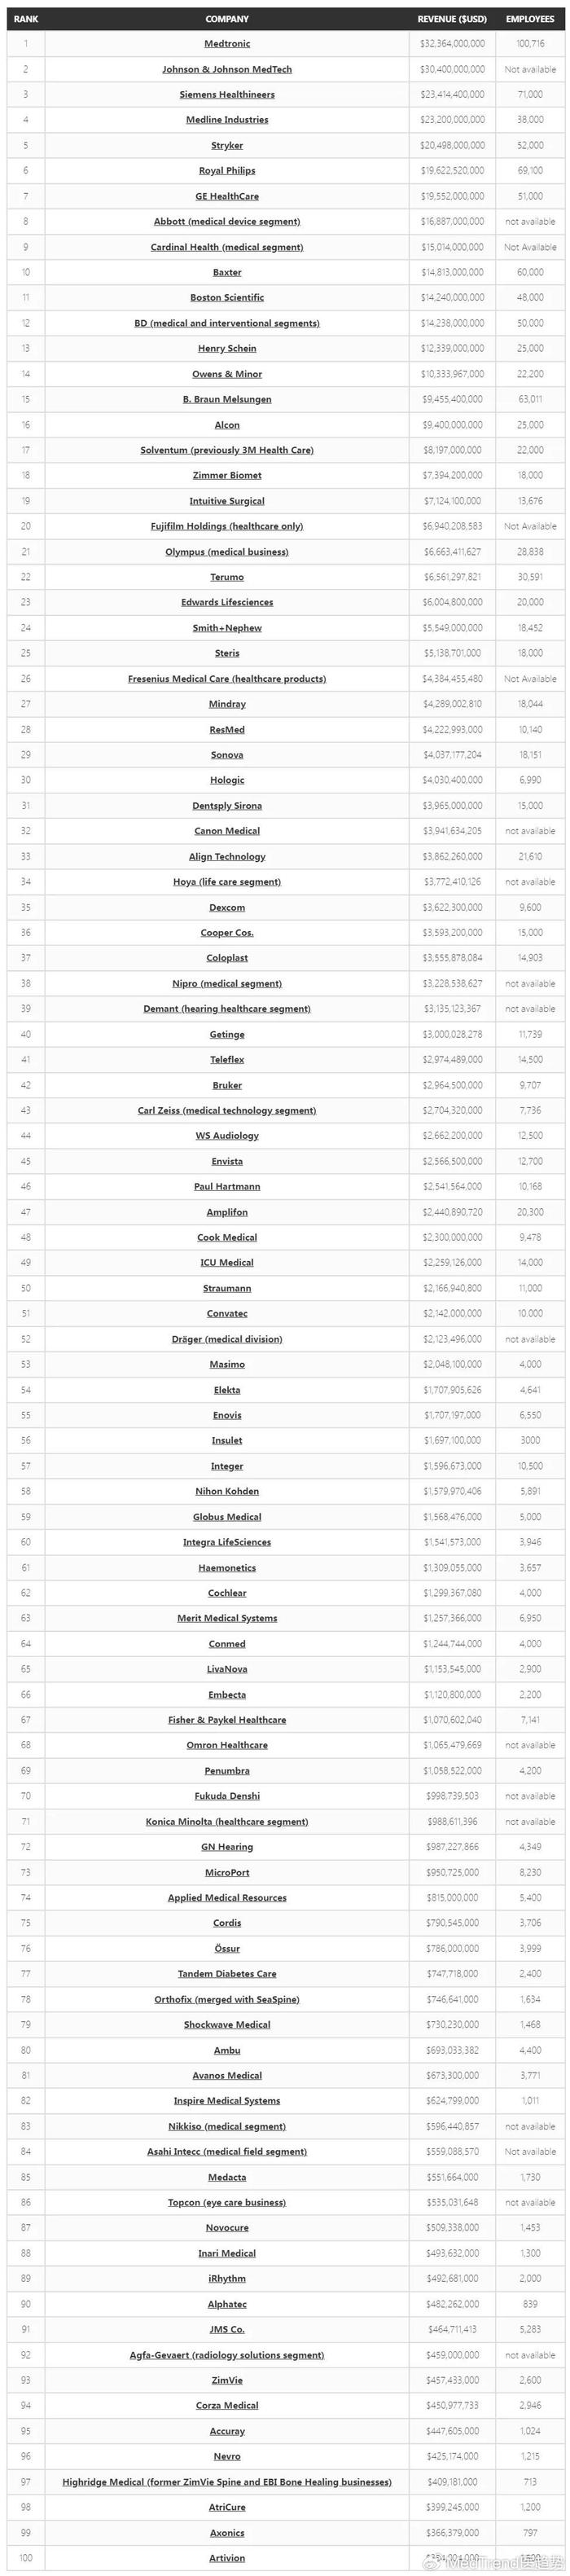Click the Edwards Lifesciences link
Image resolution: width=570 pixels, height=2576 pixels.
pyautogui.click(x=227, y=603)
